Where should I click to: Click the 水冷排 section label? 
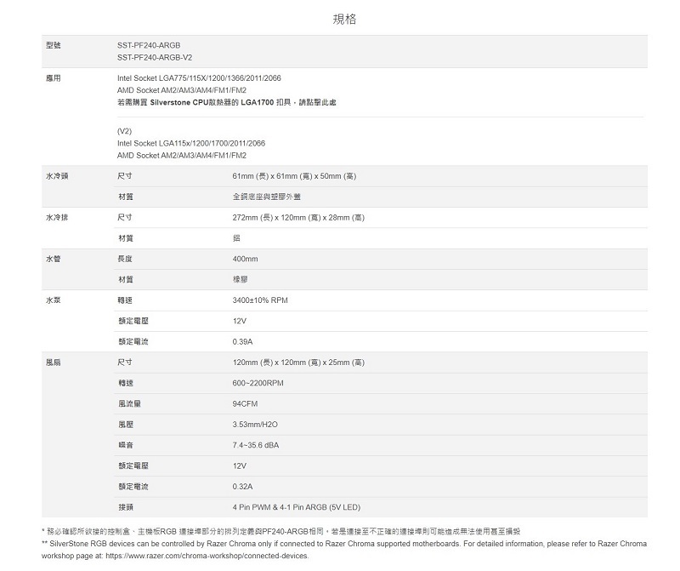[x=56, y=217]
